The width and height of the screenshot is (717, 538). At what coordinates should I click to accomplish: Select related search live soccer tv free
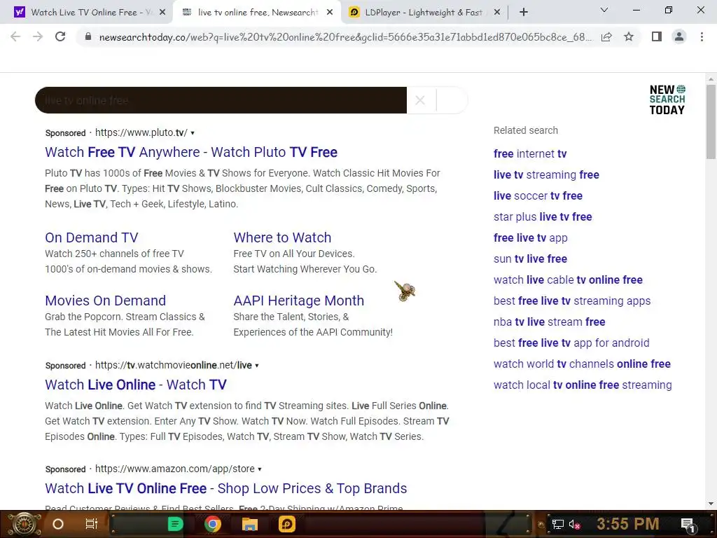click(x=538, y=196)
